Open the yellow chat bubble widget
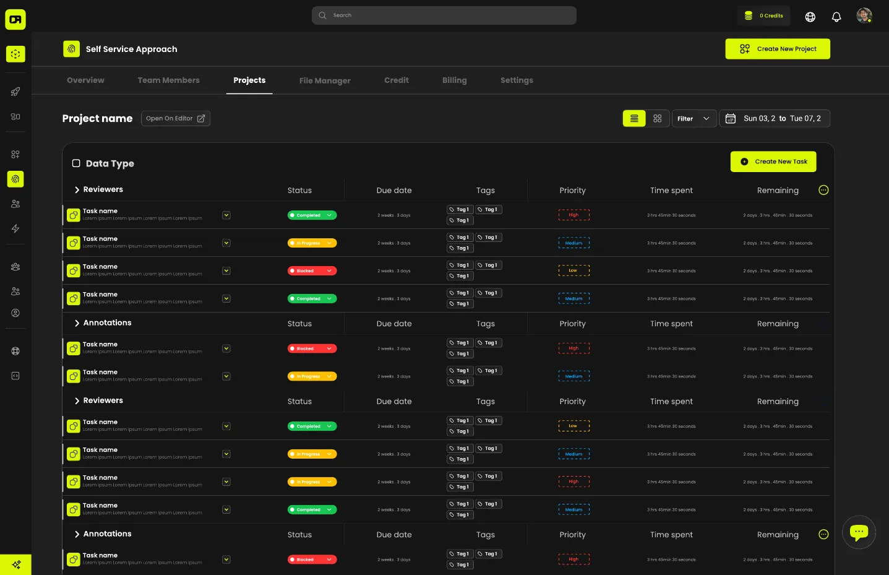Viewport: 889px width, 575px height. pyautogui.click(x=859, y=532)
